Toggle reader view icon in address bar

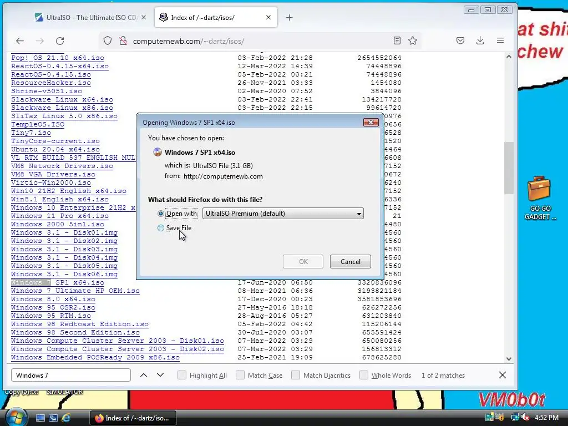pos(397,40)
